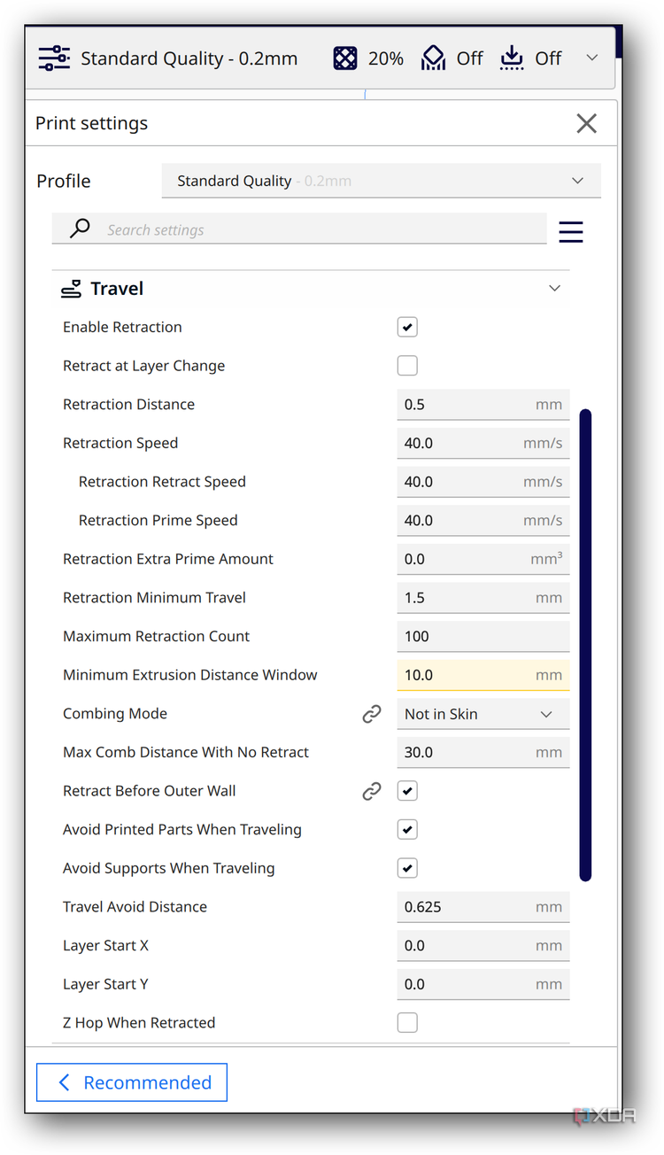Edit the Layer Start Y field

[x=483, y=984]
